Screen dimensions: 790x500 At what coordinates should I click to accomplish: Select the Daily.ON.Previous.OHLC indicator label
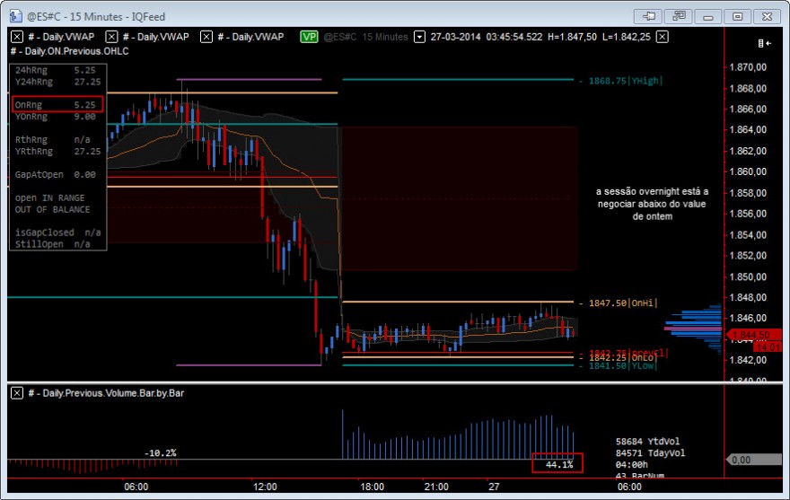69,51
